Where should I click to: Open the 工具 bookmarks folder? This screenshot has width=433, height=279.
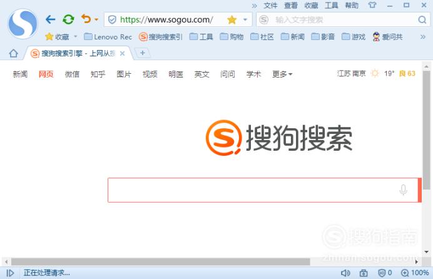click(x=201, y=37)
